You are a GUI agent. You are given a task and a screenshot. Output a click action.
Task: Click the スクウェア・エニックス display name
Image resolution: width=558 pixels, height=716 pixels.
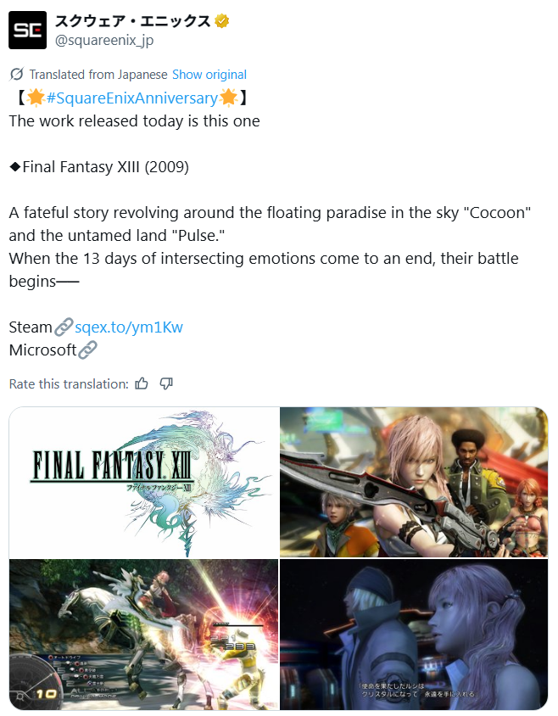pyautogui.click(x=133, y=21)
